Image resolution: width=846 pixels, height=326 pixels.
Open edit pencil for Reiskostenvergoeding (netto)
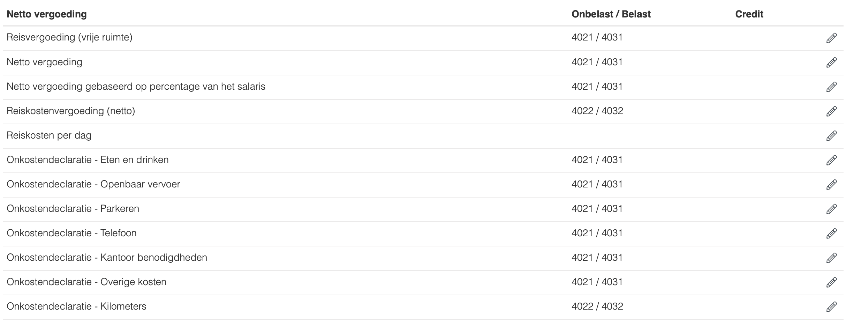click(x=831, y=111)
